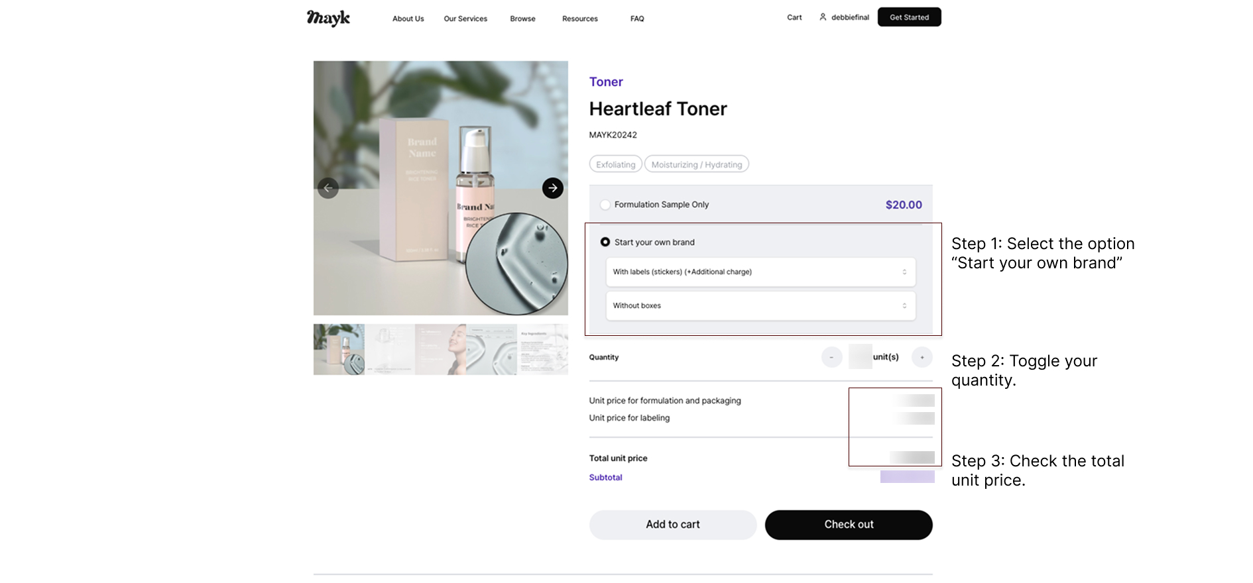
Task: Open the FAQ page
Action: click(637, 19)
